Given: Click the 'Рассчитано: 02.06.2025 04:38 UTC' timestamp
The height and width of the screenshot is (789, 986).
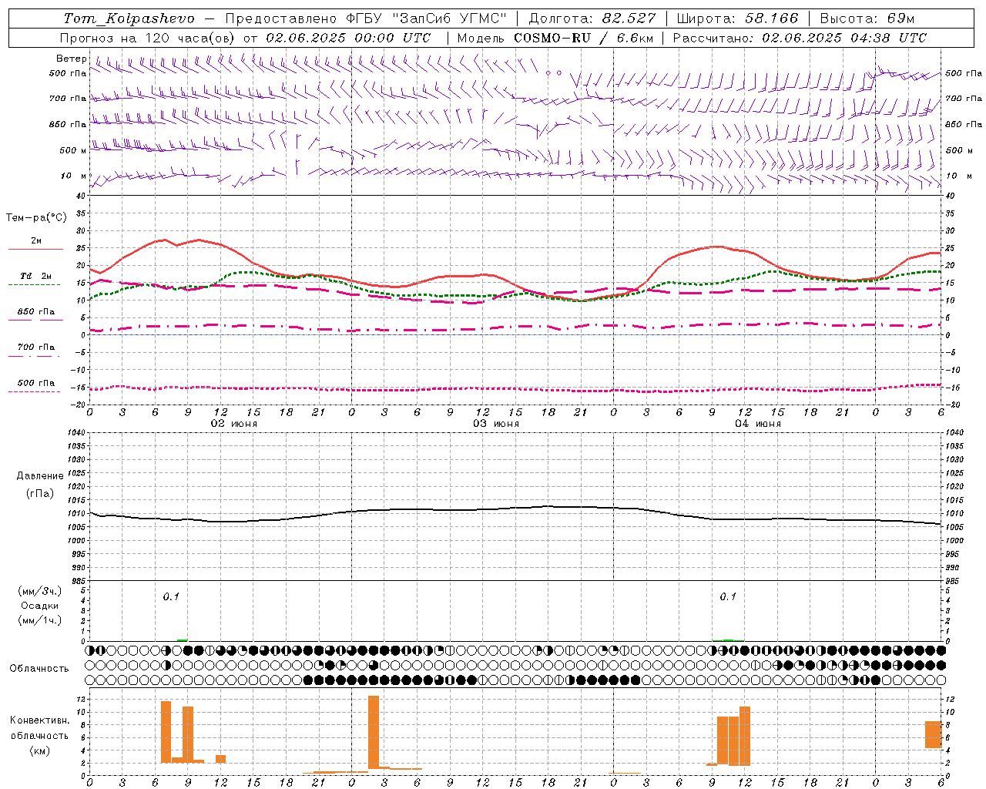Looking at the screenshot, I should click(800, 38).
